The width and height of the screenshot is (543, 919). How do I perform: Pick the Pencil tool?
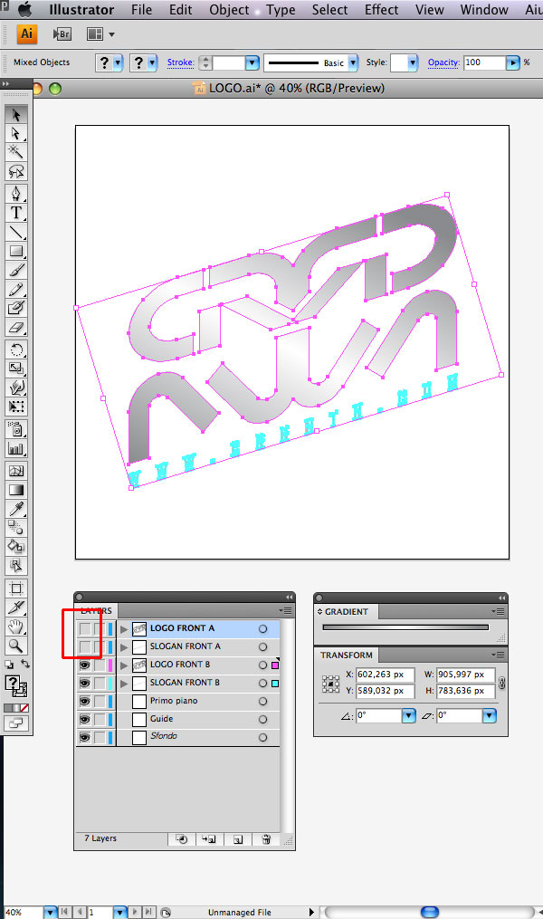15,289
